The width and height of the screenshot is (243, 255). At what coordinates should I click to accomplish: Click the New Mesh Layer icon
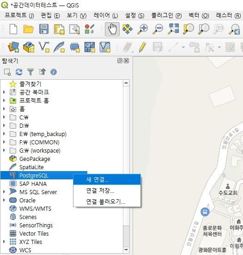coord(90,47)
